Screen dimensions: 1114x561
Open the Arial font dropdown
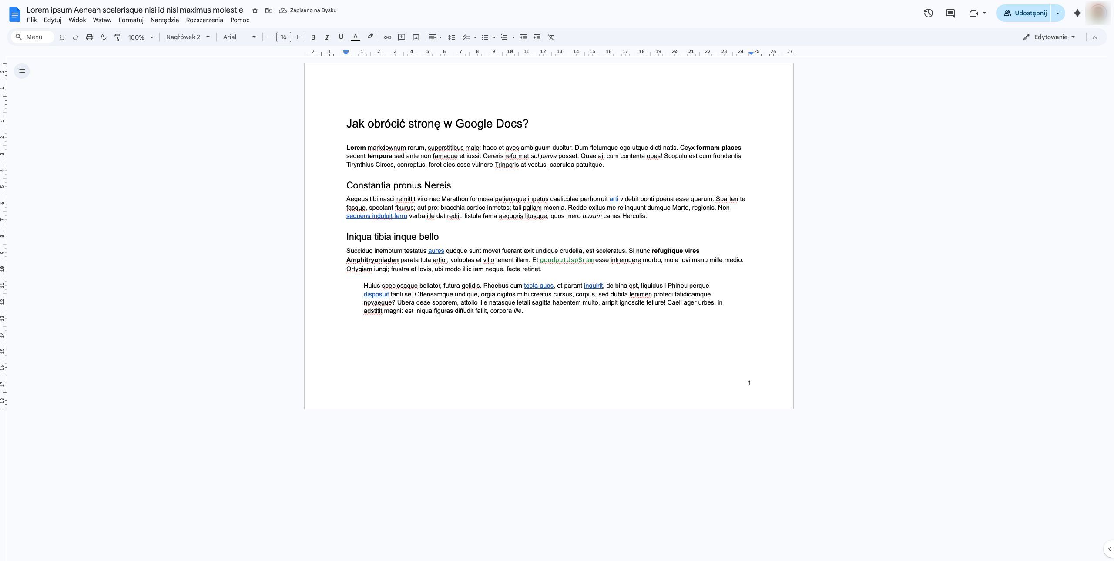click(239, 37)
